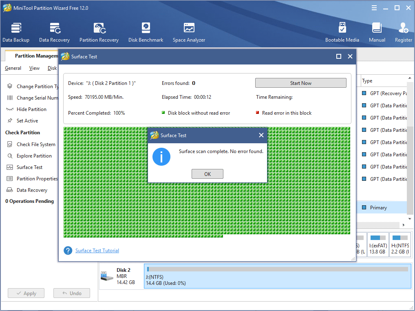Close the Surface Test message popup
The width and height of the screenshot is (415, 311).
[x=261, y=135]
